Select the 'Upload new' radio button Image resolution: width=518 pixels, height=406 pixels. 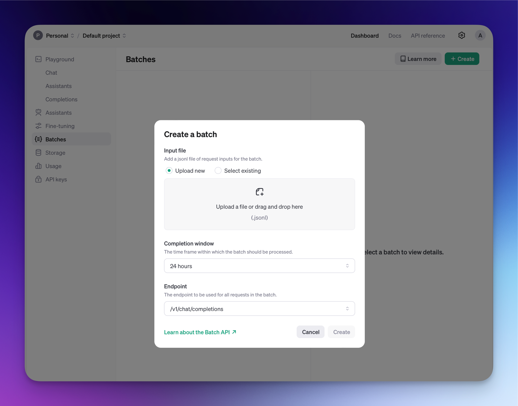coord(169,171)
